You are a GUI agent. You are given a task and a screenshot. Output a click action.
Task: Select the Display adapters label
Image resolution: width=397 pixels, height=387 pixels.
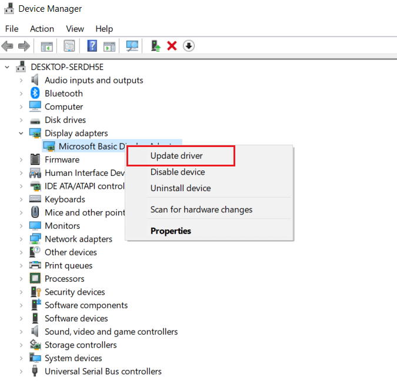tap(76, 133)
